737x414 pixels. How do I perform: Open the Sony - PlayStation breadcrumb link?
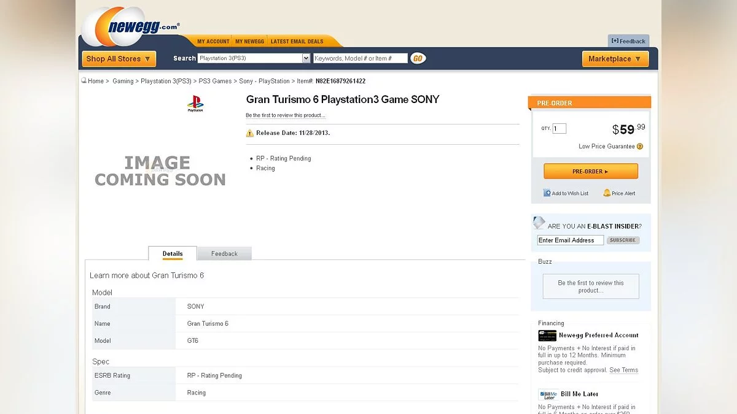[x=264, y=81]
